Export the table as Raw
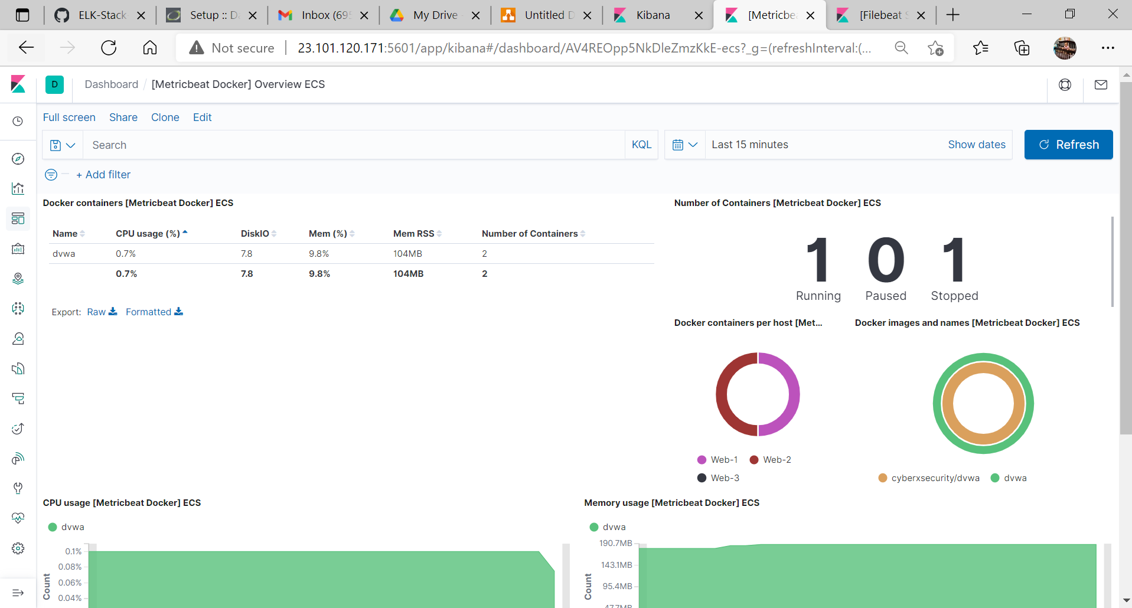Viewport: 1132px width, 608px height. (x=96, y=312)
